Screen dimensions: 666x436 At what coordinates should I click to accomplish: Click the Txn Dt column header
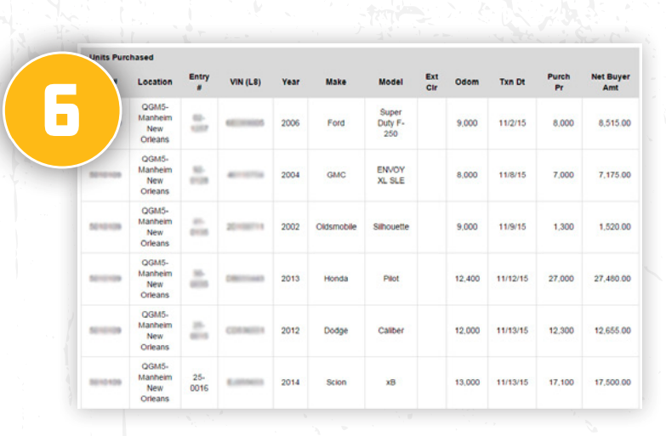pyautogui.click(x=512, y=82)
